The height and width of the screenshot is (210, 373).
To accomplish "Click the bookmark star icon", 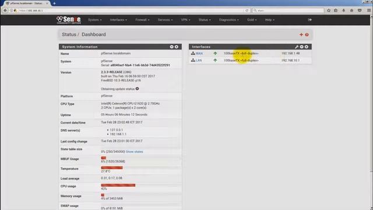I will point(329,10).
